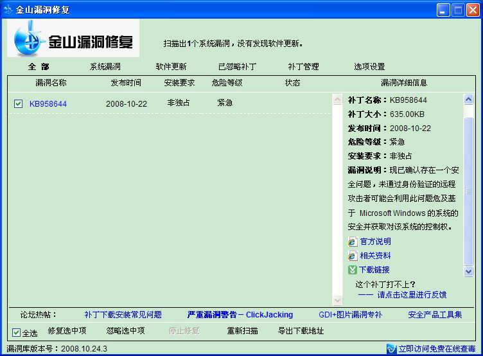The width and height of the screenshot is (483, 356).
Task: Switch to the 全部 tab
Action: click(39, 67)
